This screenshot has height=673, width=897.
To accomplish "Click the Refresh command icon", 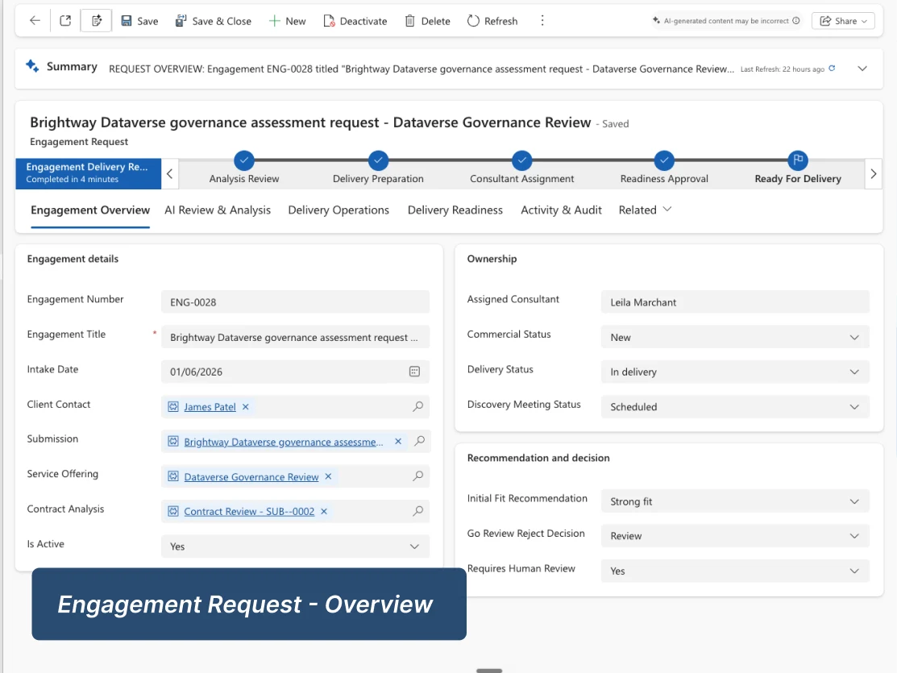I will click(473, 21).
